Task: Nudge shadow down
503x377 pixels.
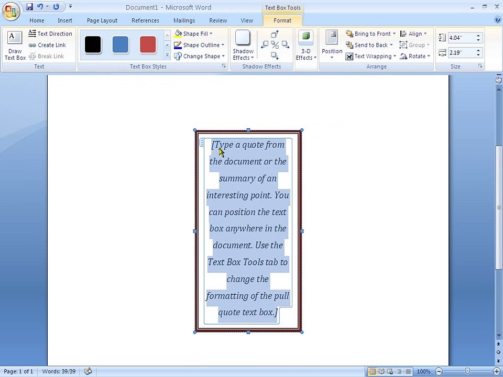Action: click(275, 56)
